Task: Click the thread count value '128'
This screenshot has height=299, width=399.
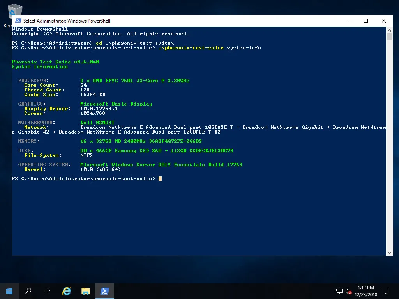Action: (85, 90)
